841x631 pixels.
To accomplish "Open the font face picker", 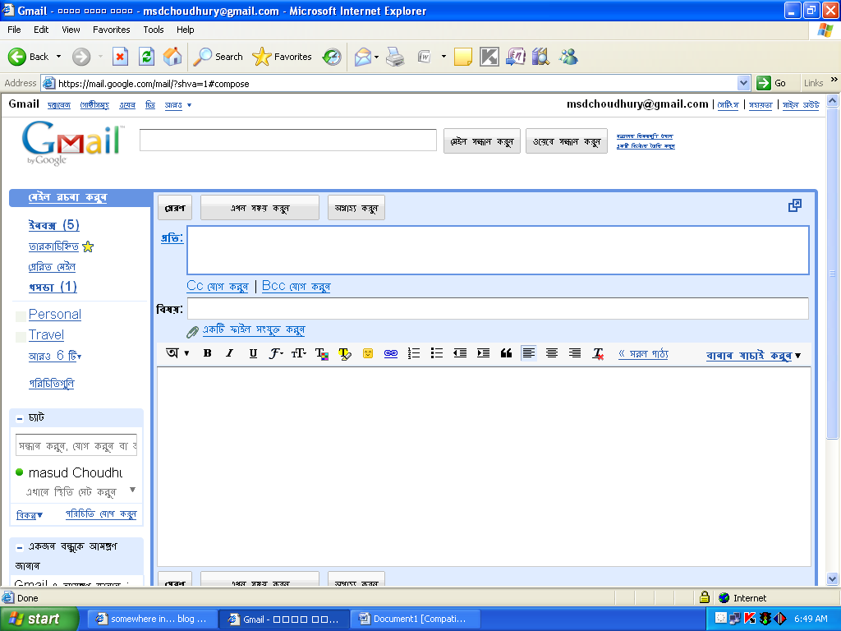I will pyautogui.click(x=276, y=353).
